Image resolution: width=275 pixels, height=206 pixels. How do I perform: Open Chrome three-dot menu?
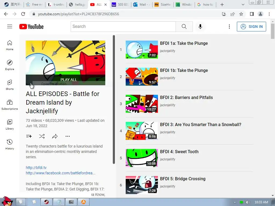[269, 14]
